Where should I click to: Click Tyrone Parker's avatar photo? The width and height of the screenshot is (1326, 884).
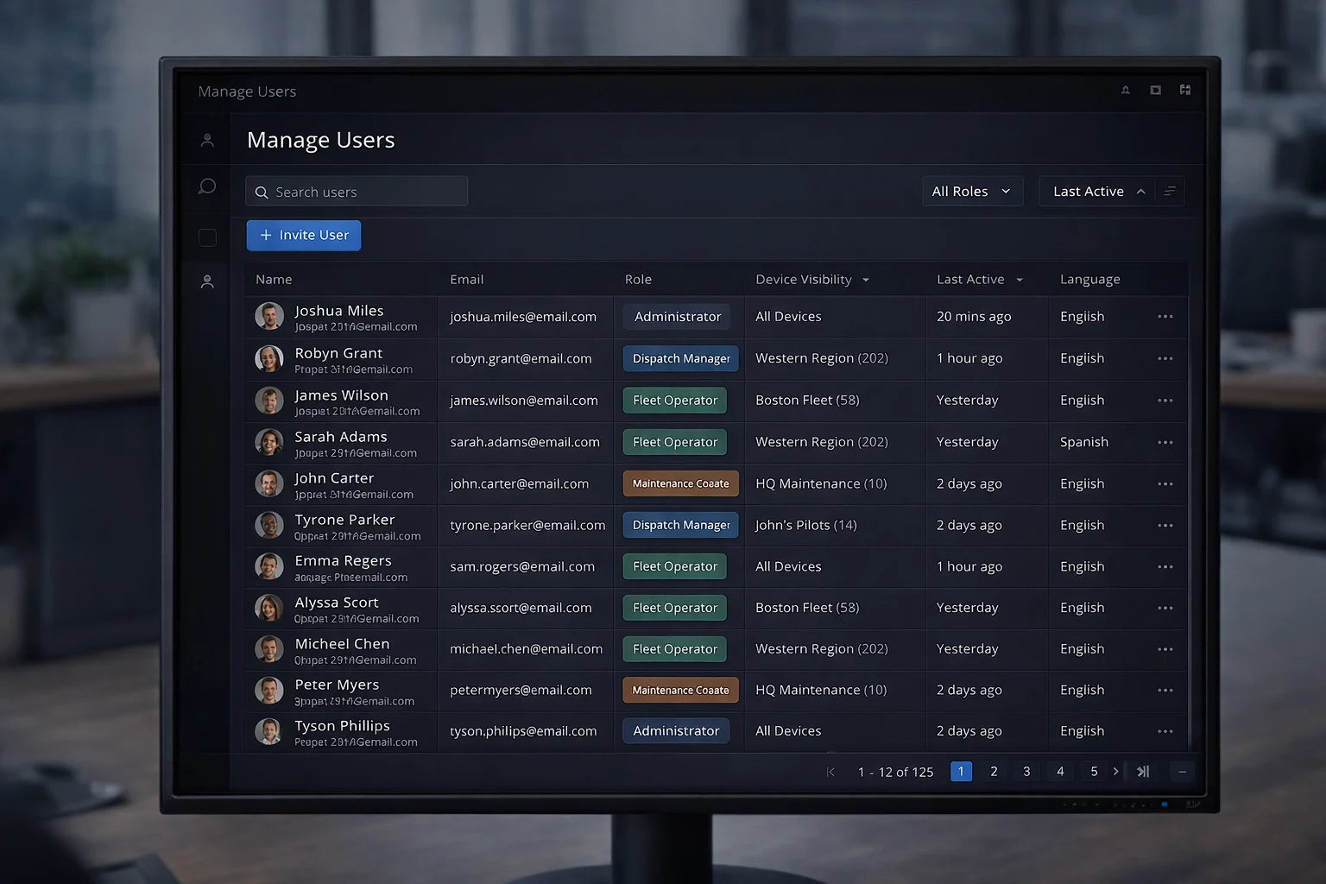(269, 526)
